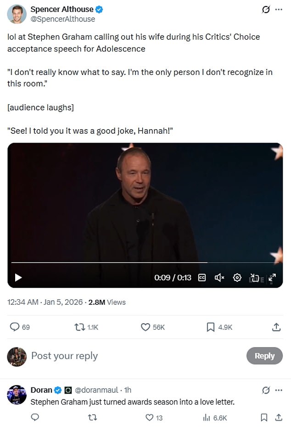Image resolution: width=291 pixels, height=428 pixels.
Task: Expand video to fullscreen
Action: pos(272,277)
